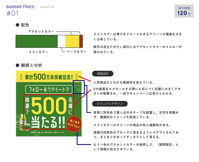Click the ベースカラー label
Screen dimensions: 199x162
tap(76, 52)
